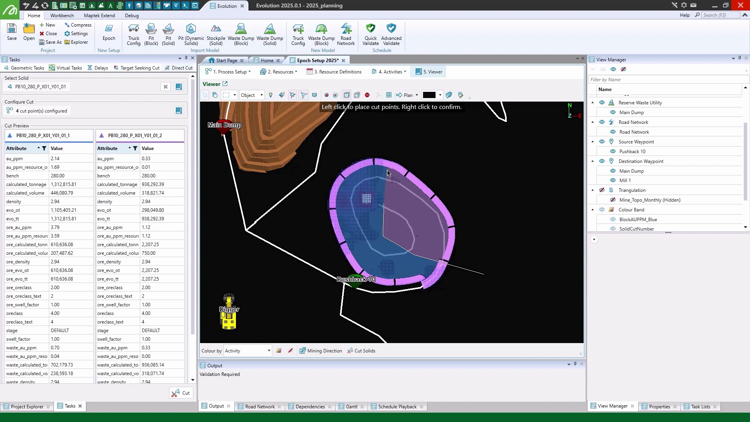Toggle the grid display in the viewer toolbar
The width and height of the screenshot is (750, 422).
click(x=389, y=95)
